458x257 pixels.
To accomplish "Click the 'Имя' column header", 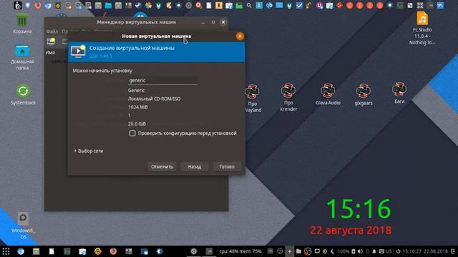I will [x=50, y=52].
